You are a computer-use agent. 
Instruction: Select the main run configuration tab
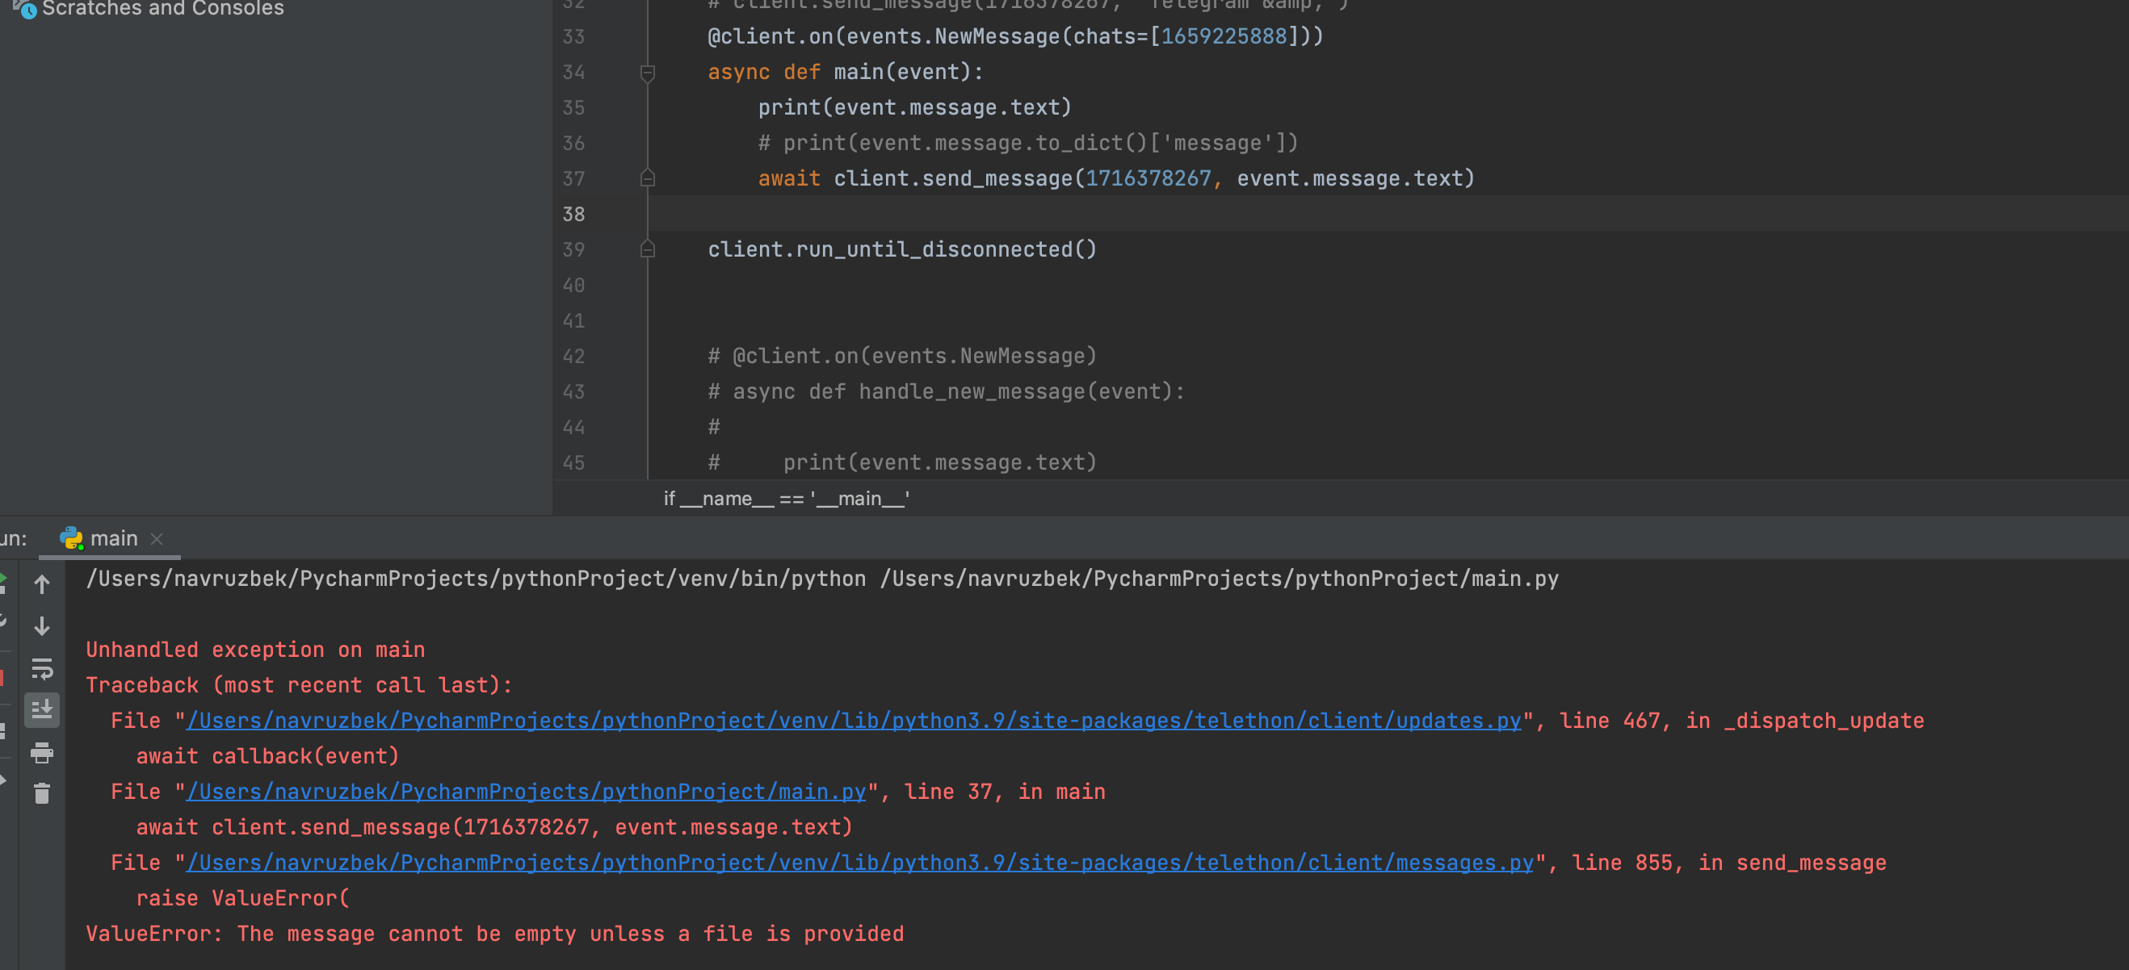pyautogui.click(x=113, y=539)
